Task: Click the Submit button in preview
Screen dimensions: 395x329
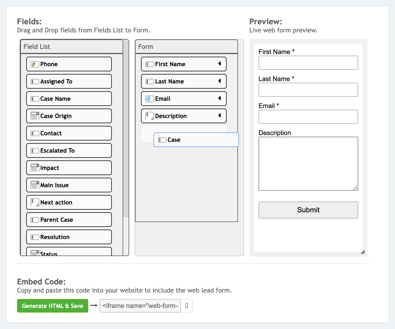Action: (308, 210)
